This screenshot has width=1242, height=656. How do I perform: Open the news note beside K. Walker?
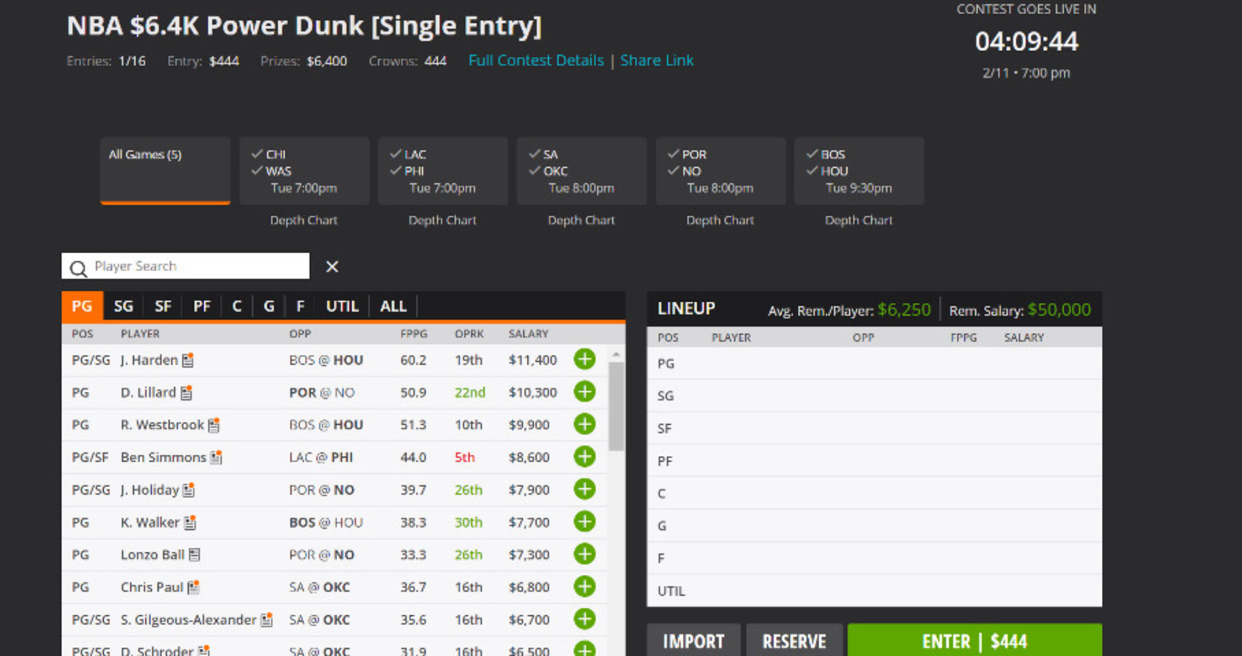[190, 522]
